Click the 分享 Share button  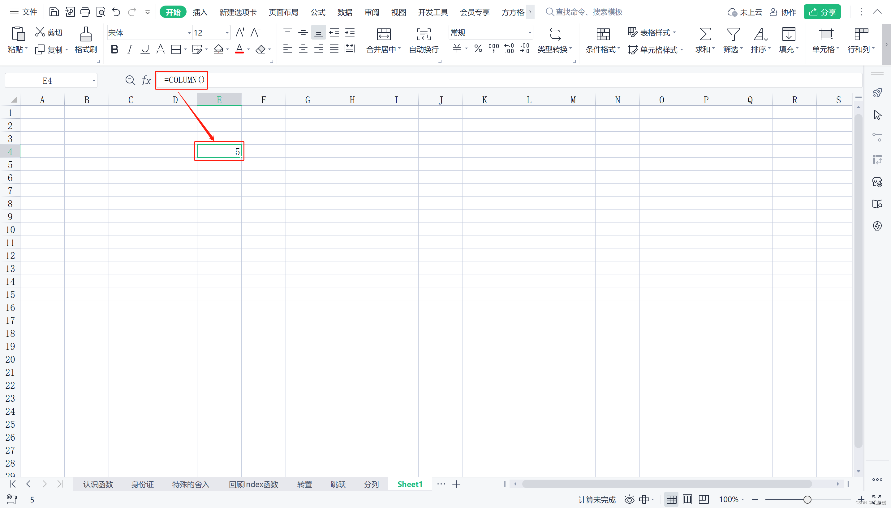(822, 12)
